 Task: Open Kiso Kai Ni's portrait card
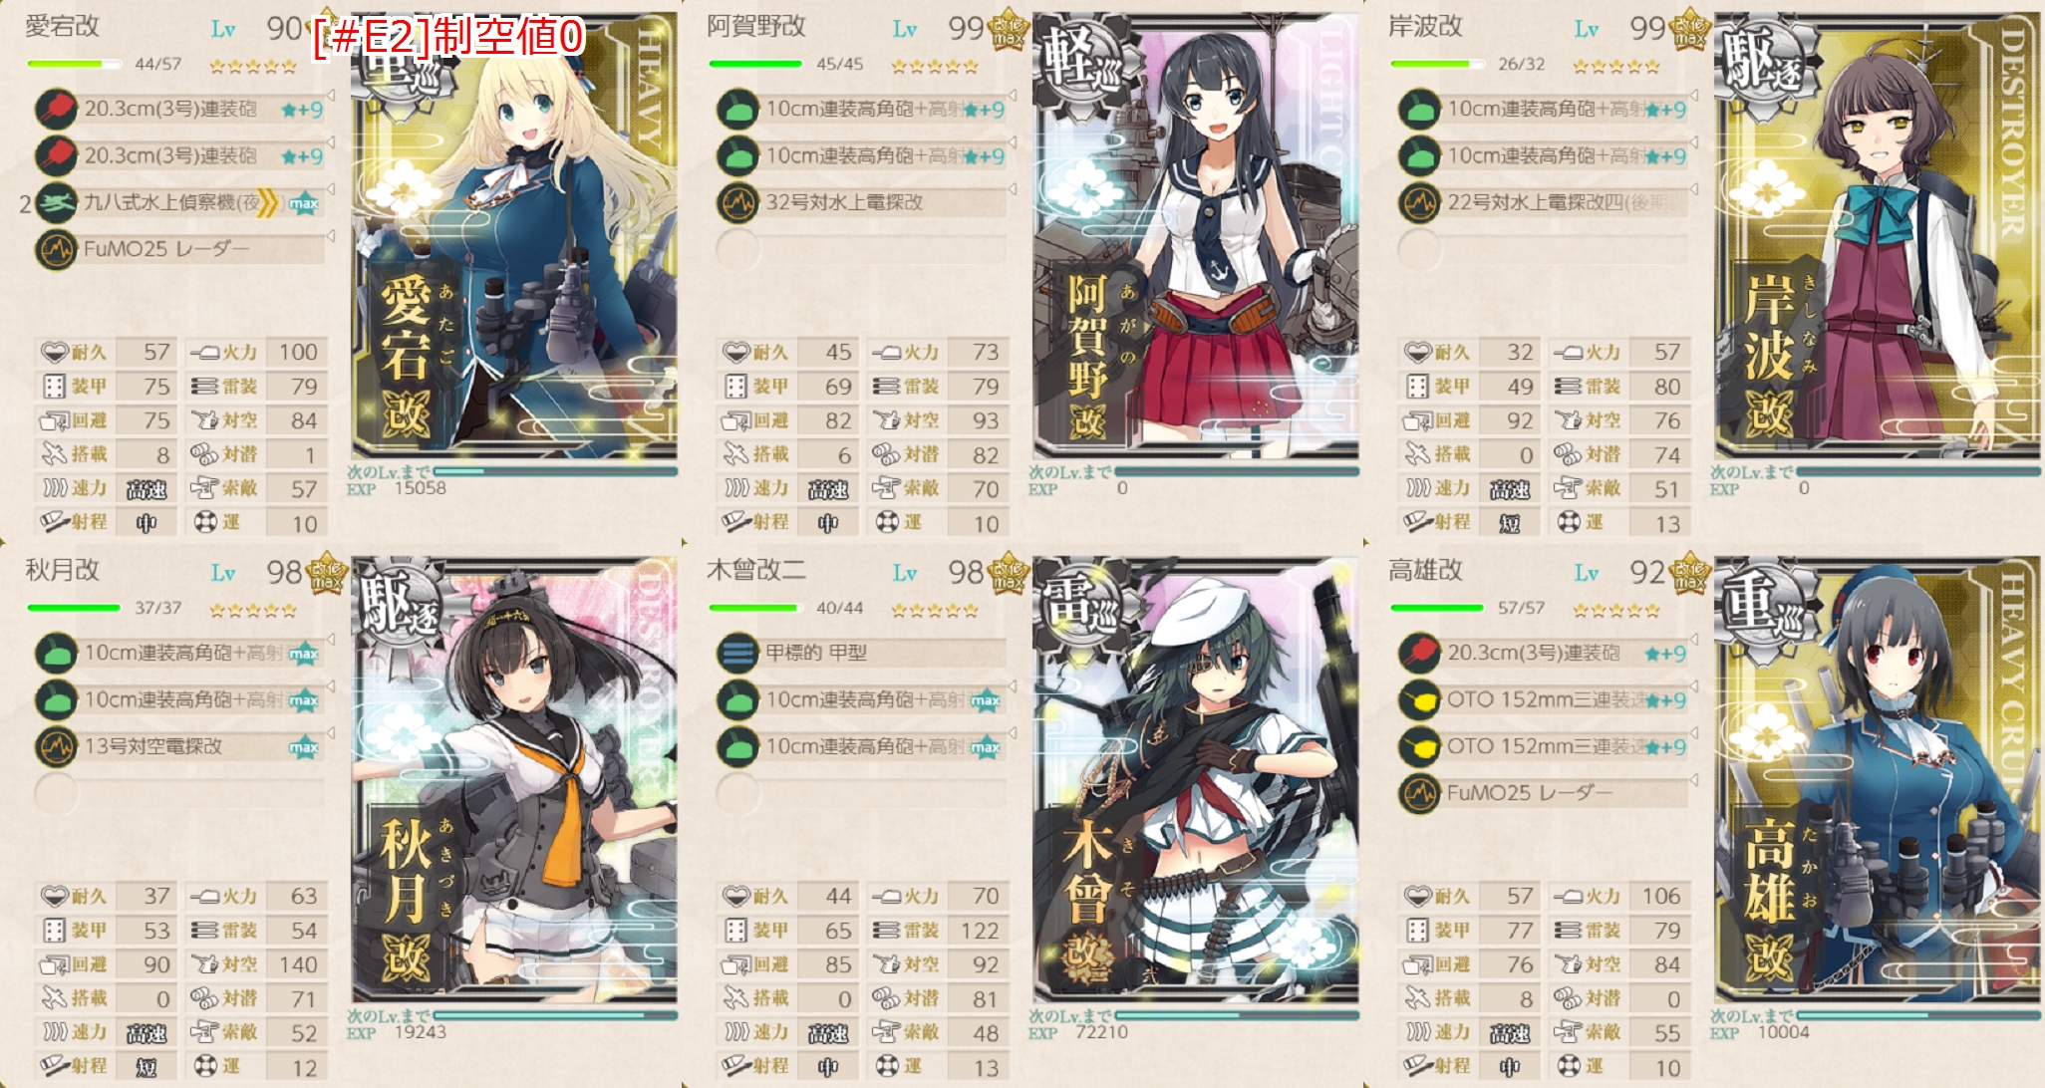[1196, 780]
